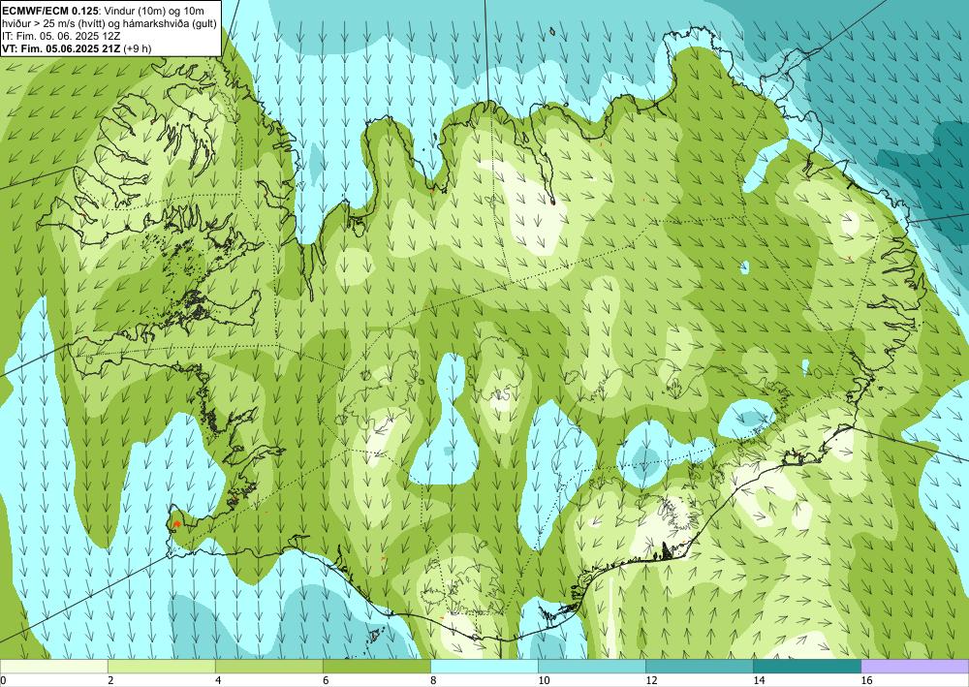Click the light cyan 8–10 m/s legend swatch
Image resolution: width=969 pixels, height=687 pixels.
click(484, 666)
